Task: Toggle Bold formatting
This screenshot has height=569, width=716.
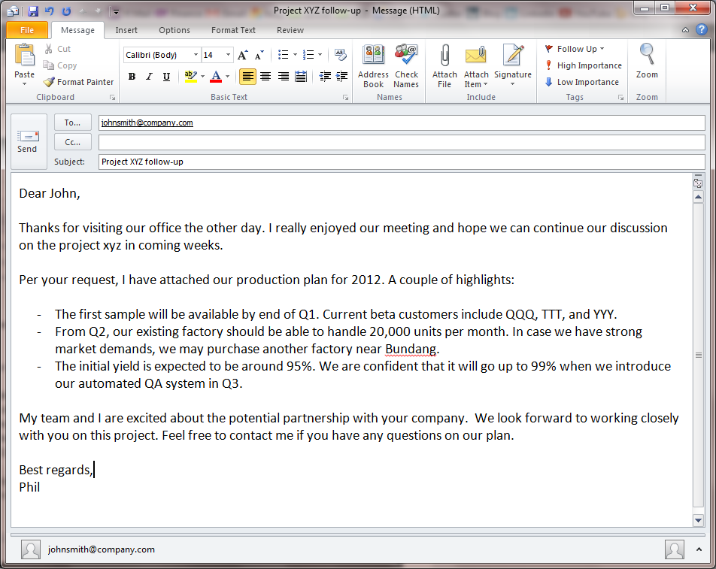Action: 132,77
